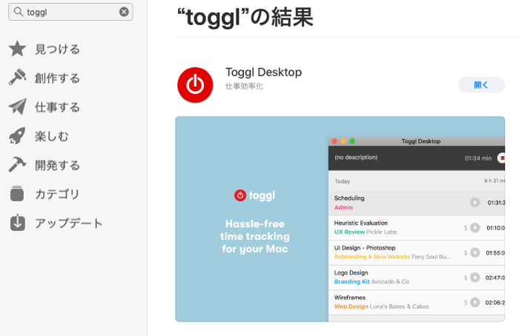Click the play button on UI Design row
This screenshot has width=519, height=336.
coord(475,253)
